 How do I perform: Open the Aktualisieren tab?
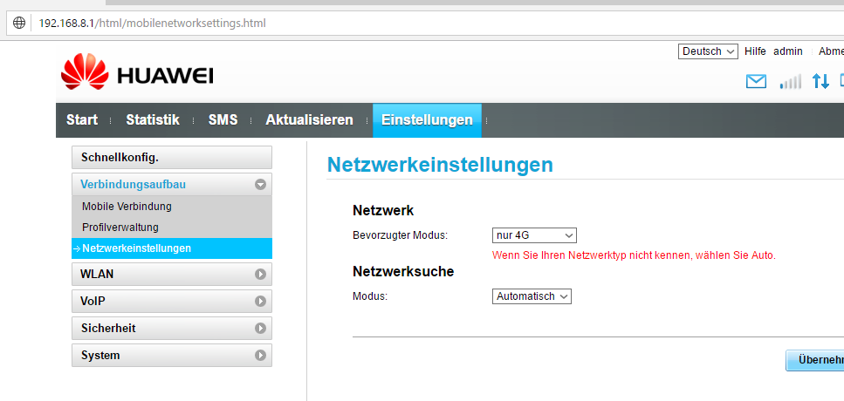pyautogui.click(x=309, y=120)
